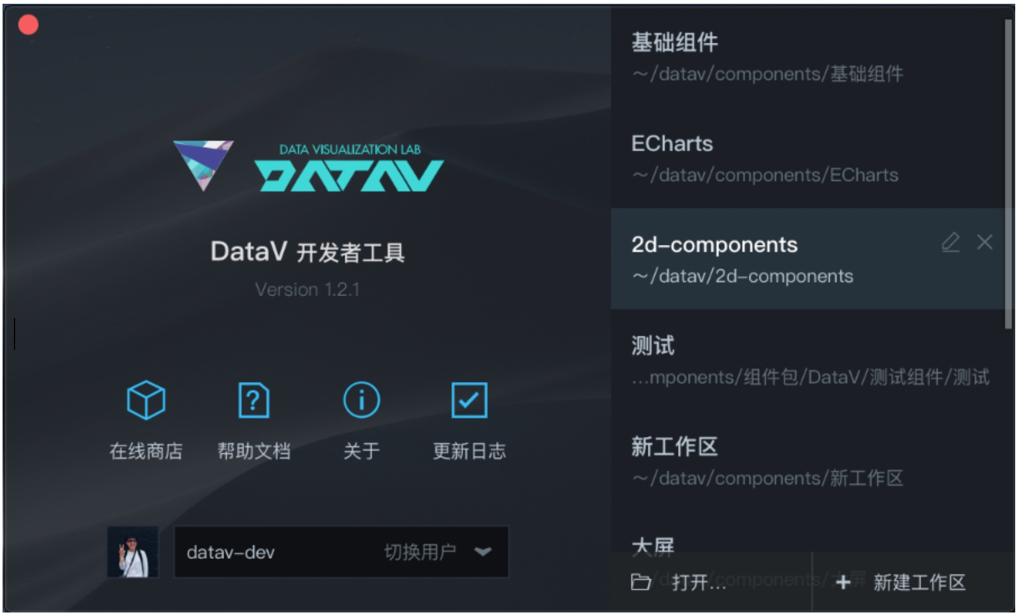Screen dimensions: 1019x615
Task: Click the DataV triangular logo
Action: (203, 165)
